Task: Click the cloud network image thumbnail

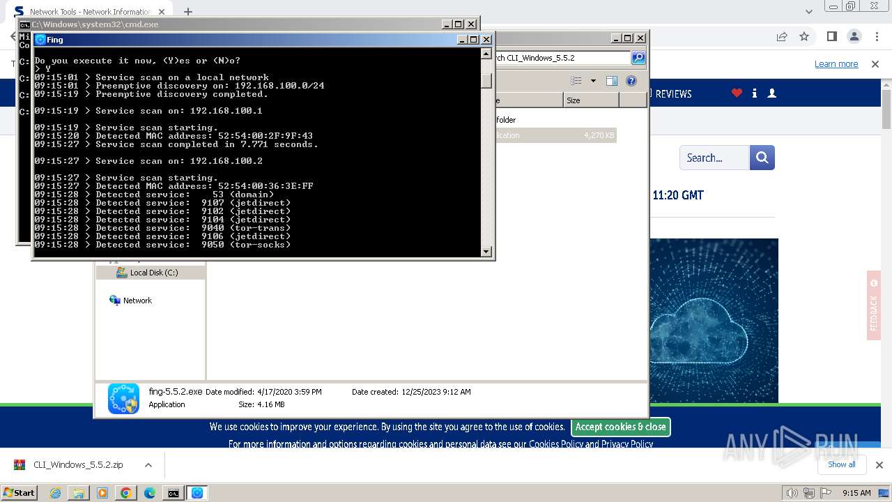Action: pyautogui.click(x=714, y=321)
